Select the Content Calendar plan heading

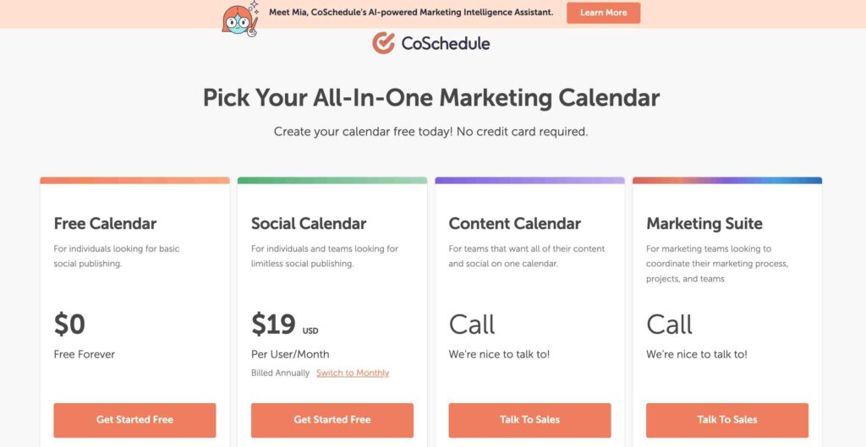[515, 223]
